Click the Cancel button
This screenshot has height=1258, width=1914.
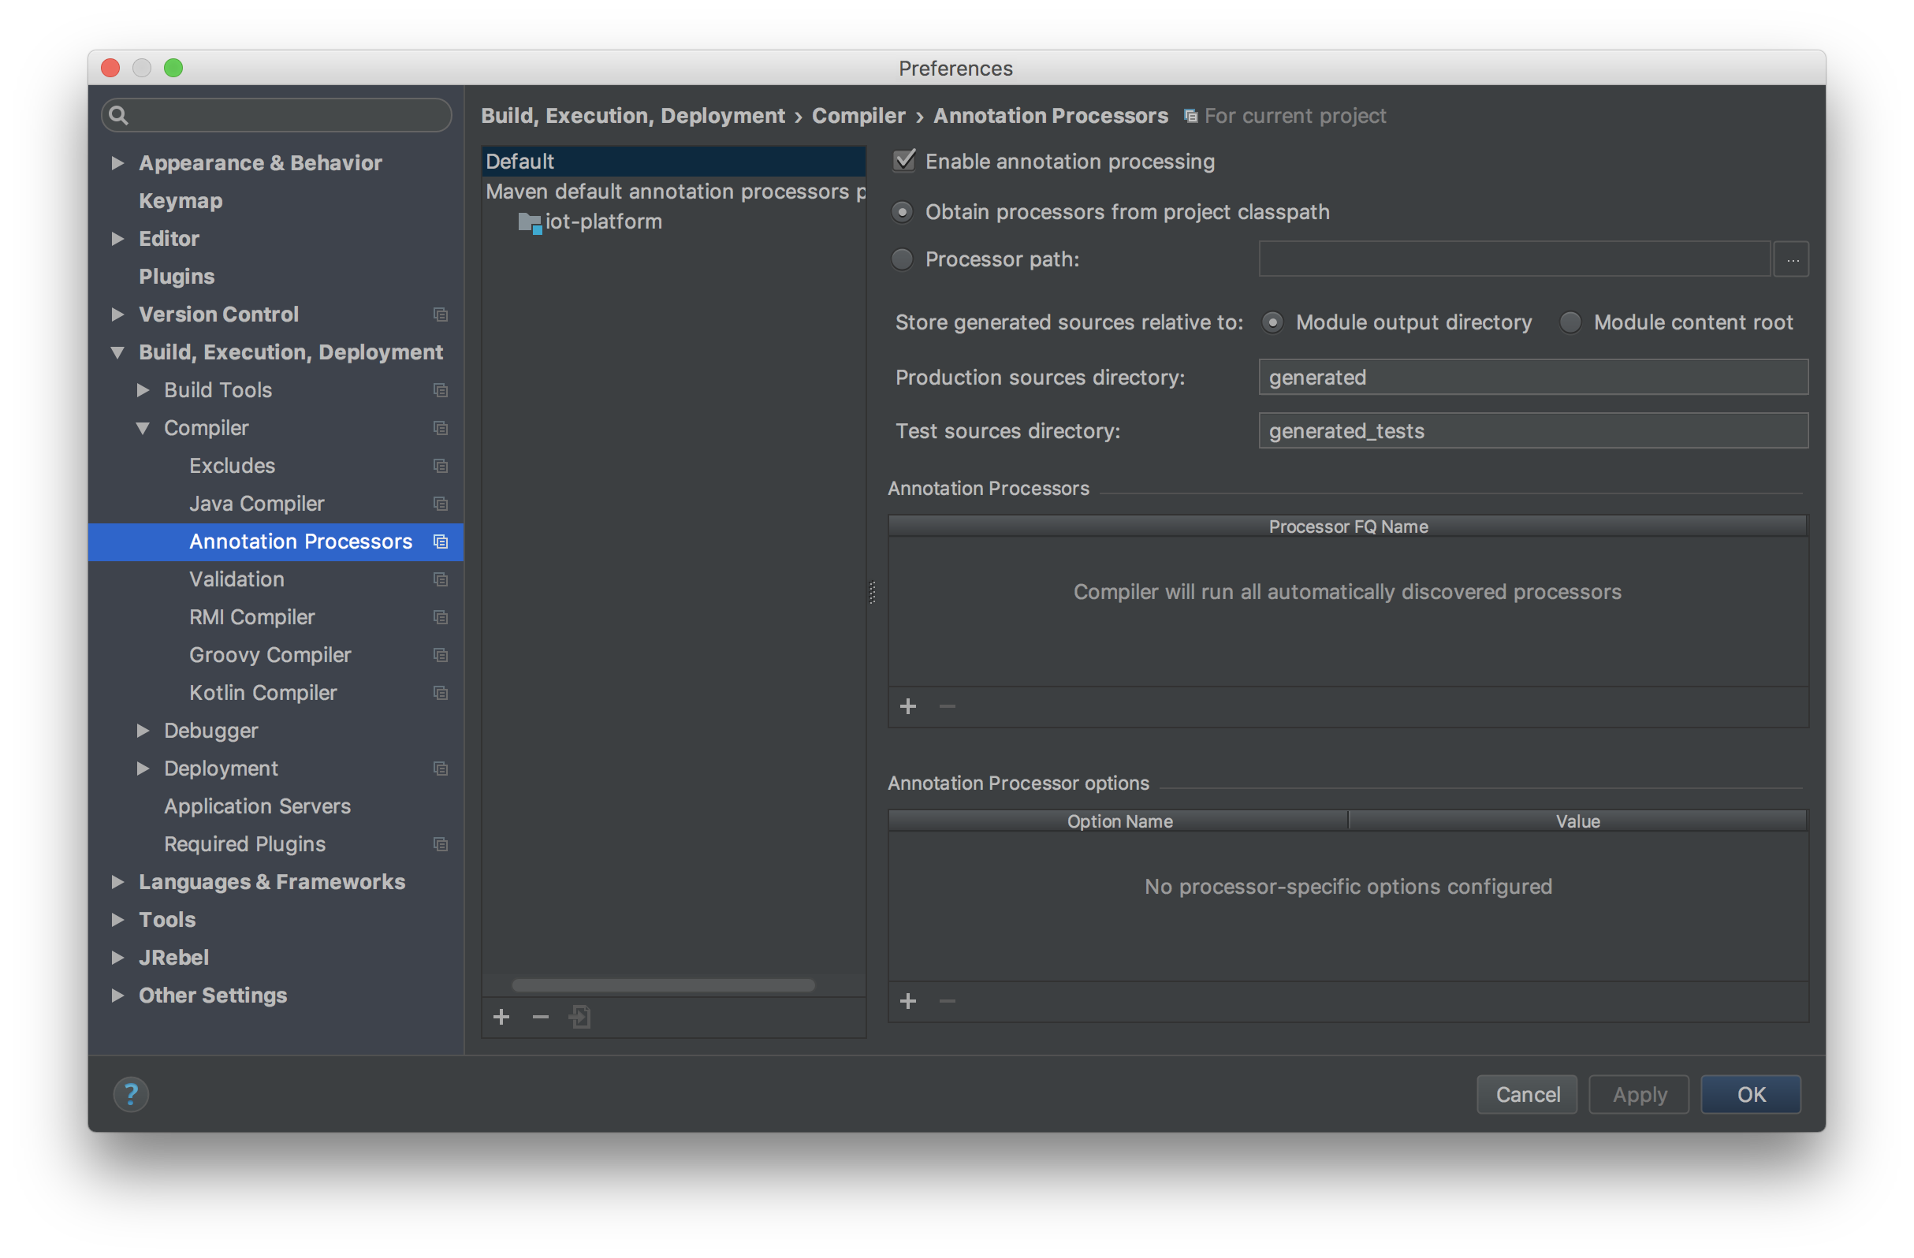point(1526,1094)
